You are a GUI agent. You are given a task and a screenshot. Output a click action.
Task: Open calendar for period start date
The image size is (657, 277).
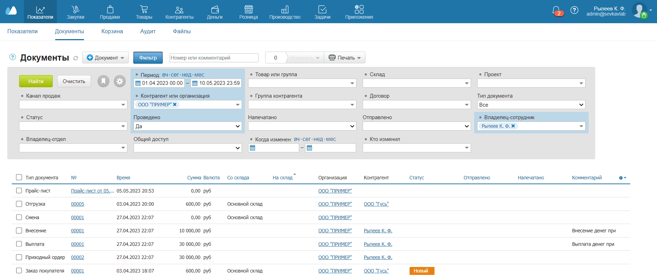point(138,83)
